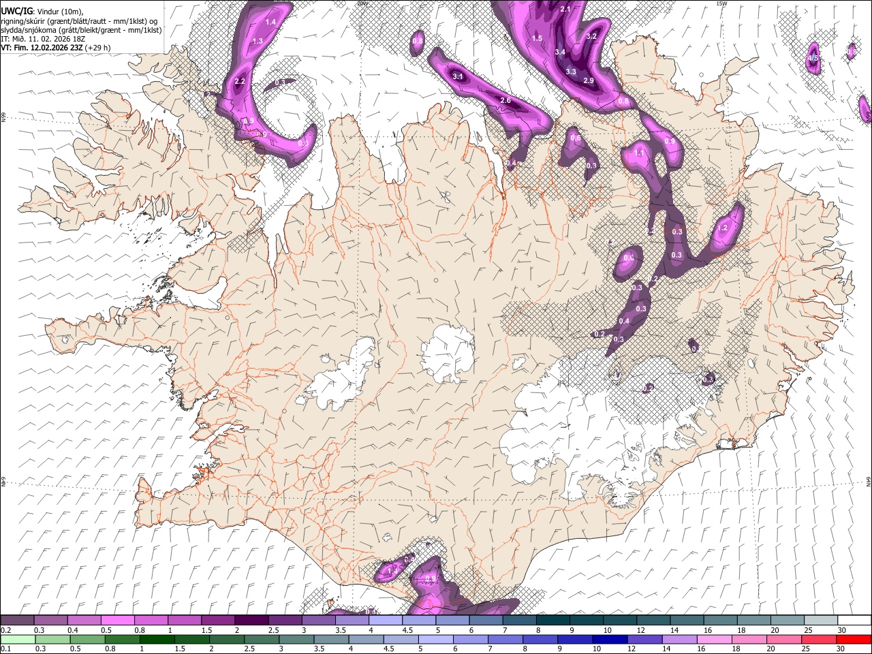Click the 1.3 snowfall value on the map
The image size is (872, 654).
click(258, 41)
